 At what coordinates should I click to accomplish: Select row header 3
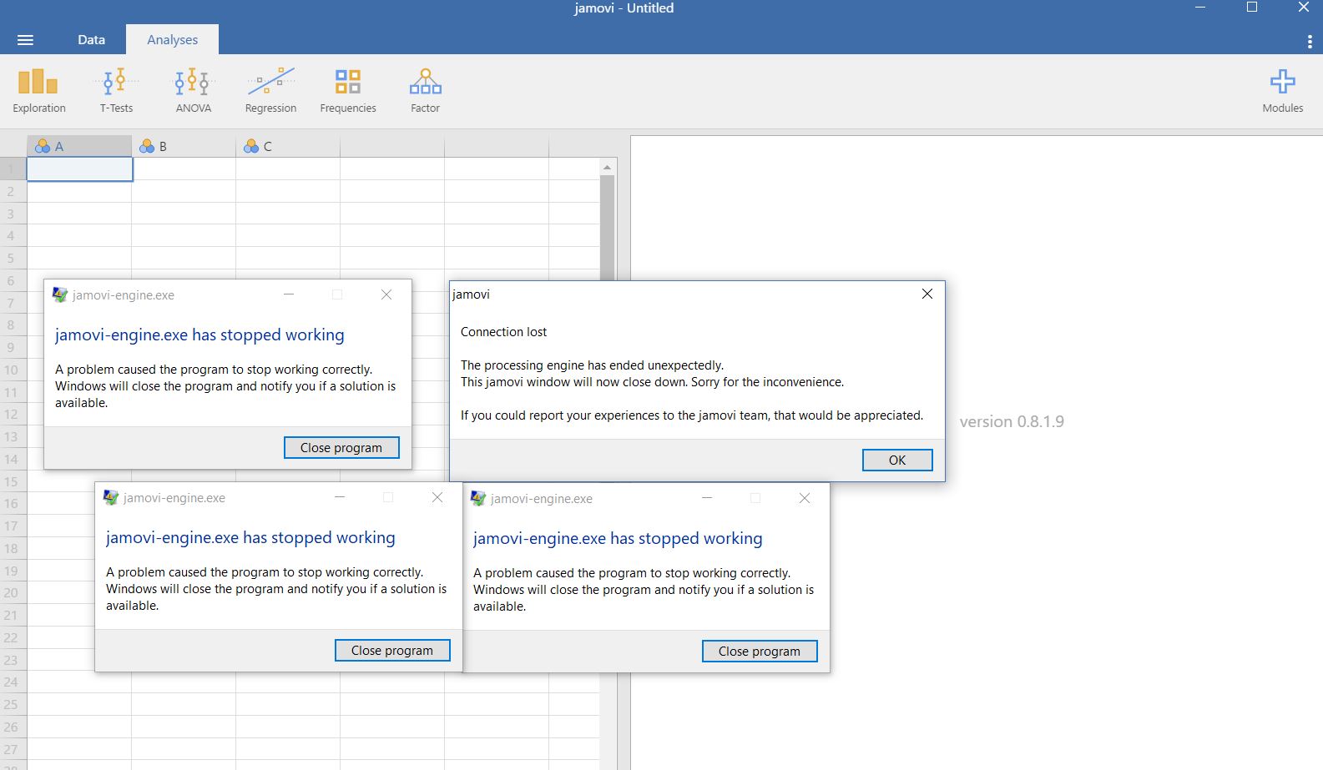[11, 214]
